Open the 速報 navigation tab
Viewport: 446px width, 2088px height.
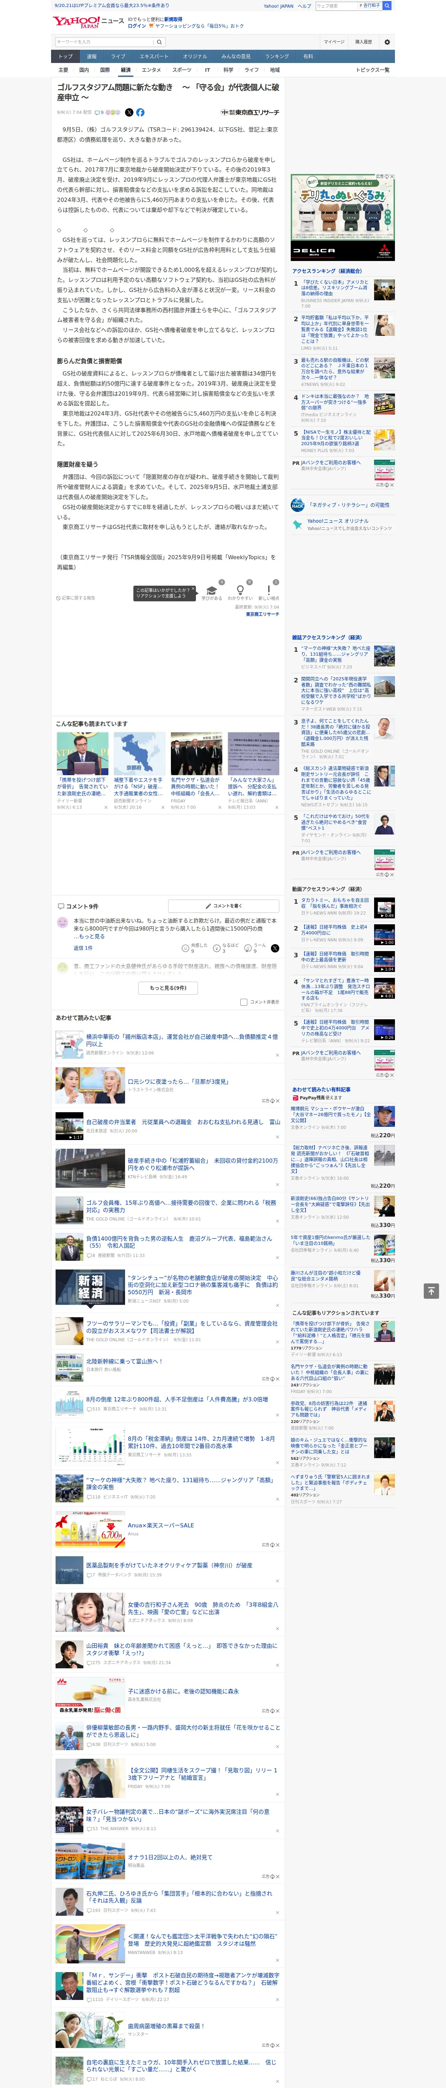pos(91,57)
